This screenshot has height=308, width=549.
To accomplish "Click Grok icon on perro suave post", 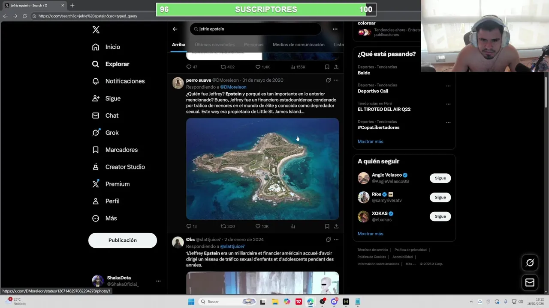I will coord(328,80).
